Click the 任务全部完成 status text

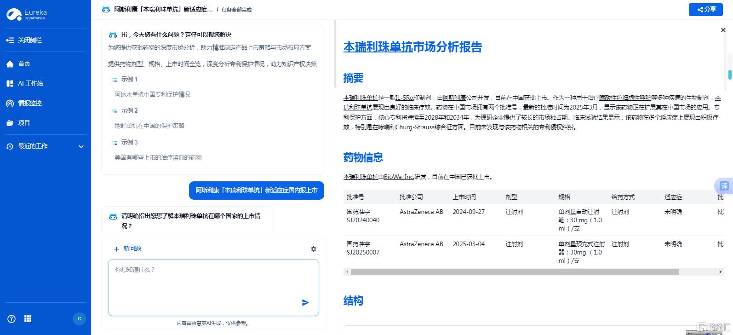(x=237, y=10)
